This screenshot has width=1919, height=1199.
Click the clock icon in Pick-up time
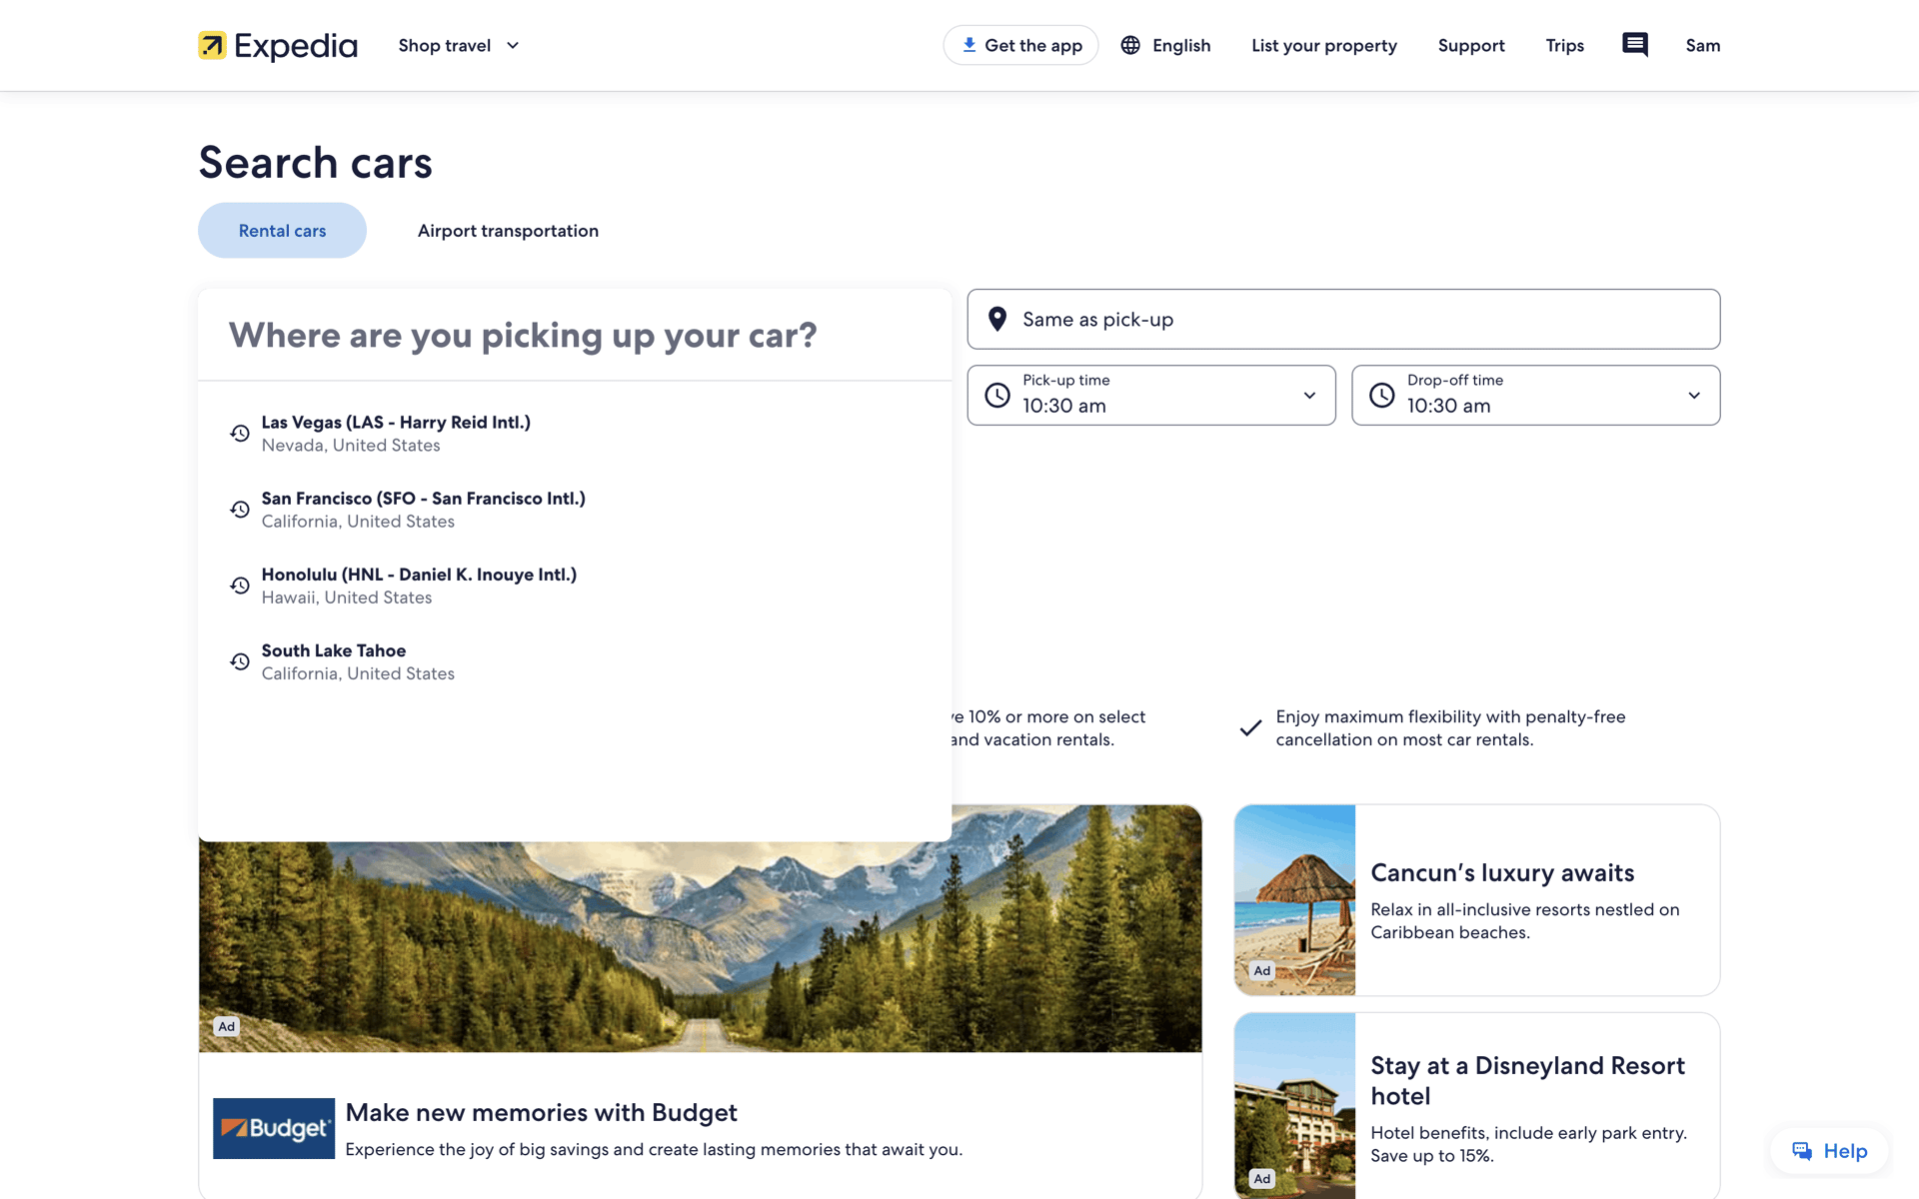(997, 396)
